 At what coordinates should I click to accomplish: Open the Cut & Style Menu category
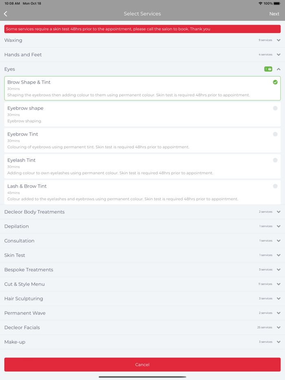coord(24,284)
